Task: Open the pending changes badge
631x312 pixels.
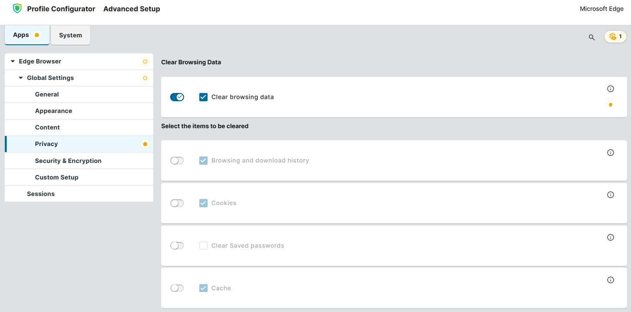Action: tap(615, 37)
